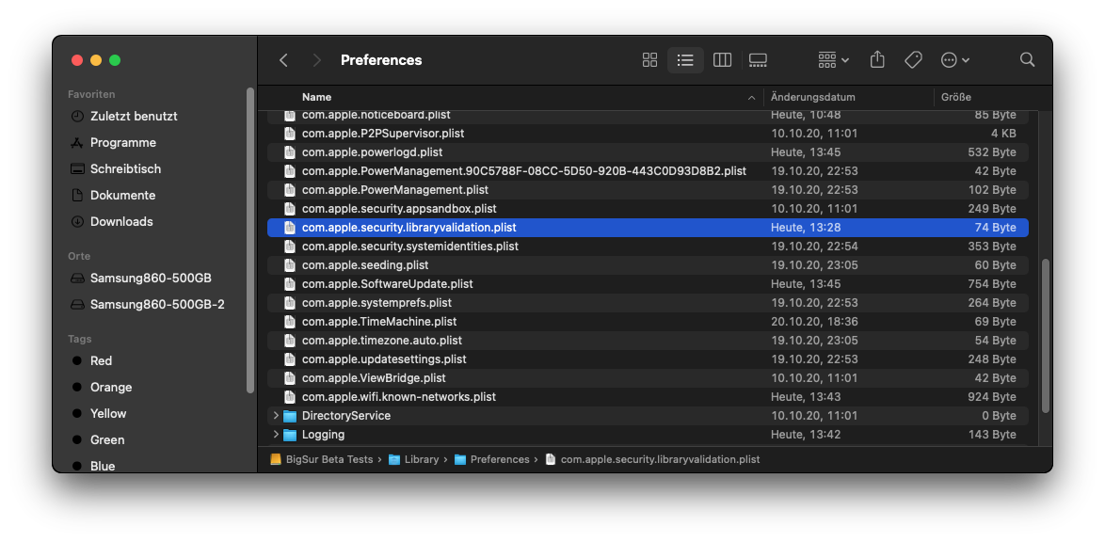
Task: Open Downloads in the sidebar
Action: [120, 222]
